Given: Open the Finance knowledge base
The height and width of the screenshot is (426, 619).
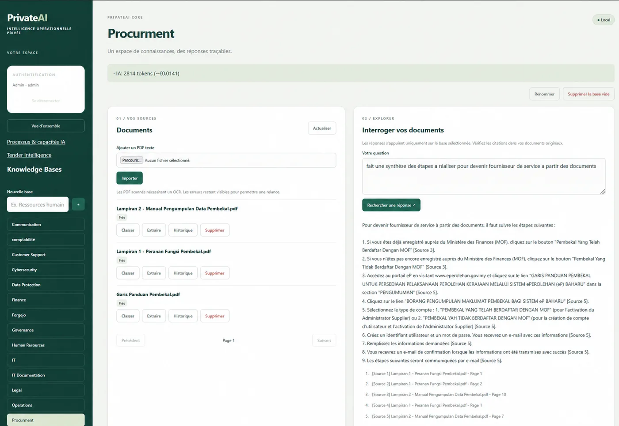Looking at the screenshot, I should point(46,300).
